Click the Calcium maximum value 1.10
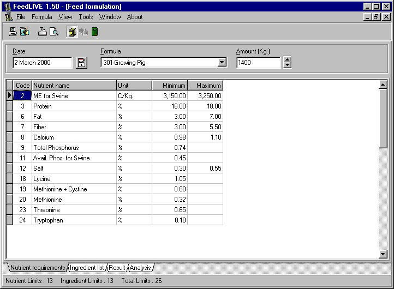 (x=205, y=137)
